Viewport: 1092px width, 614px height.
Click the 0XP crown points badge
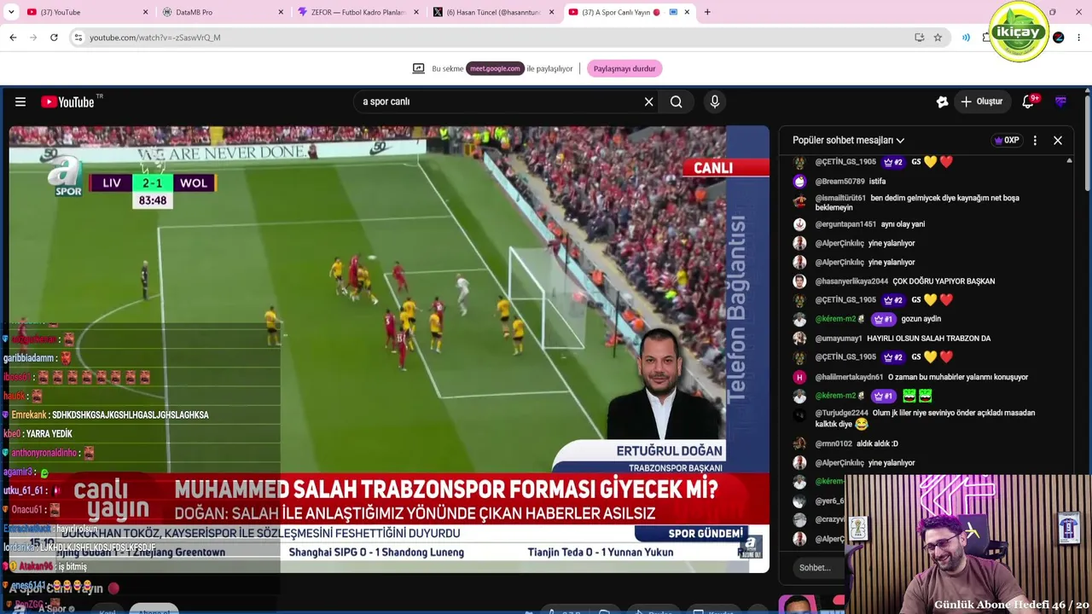pyautogui.click(x=1007, y=141)
